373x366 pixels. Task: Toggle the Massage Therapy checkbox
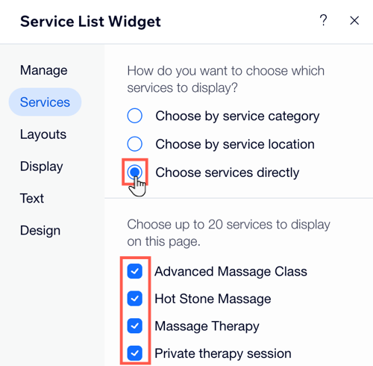pos(135,326)
